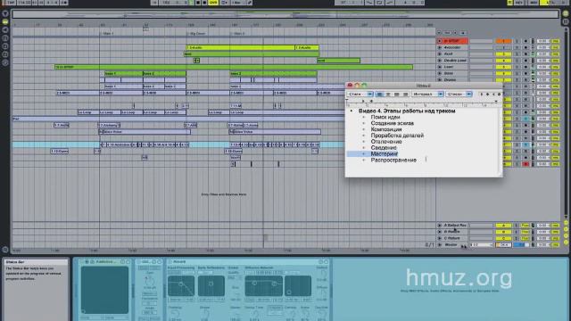Unfold the red-highlighted top track
571x321 pixels.
(x=440, y=41)
